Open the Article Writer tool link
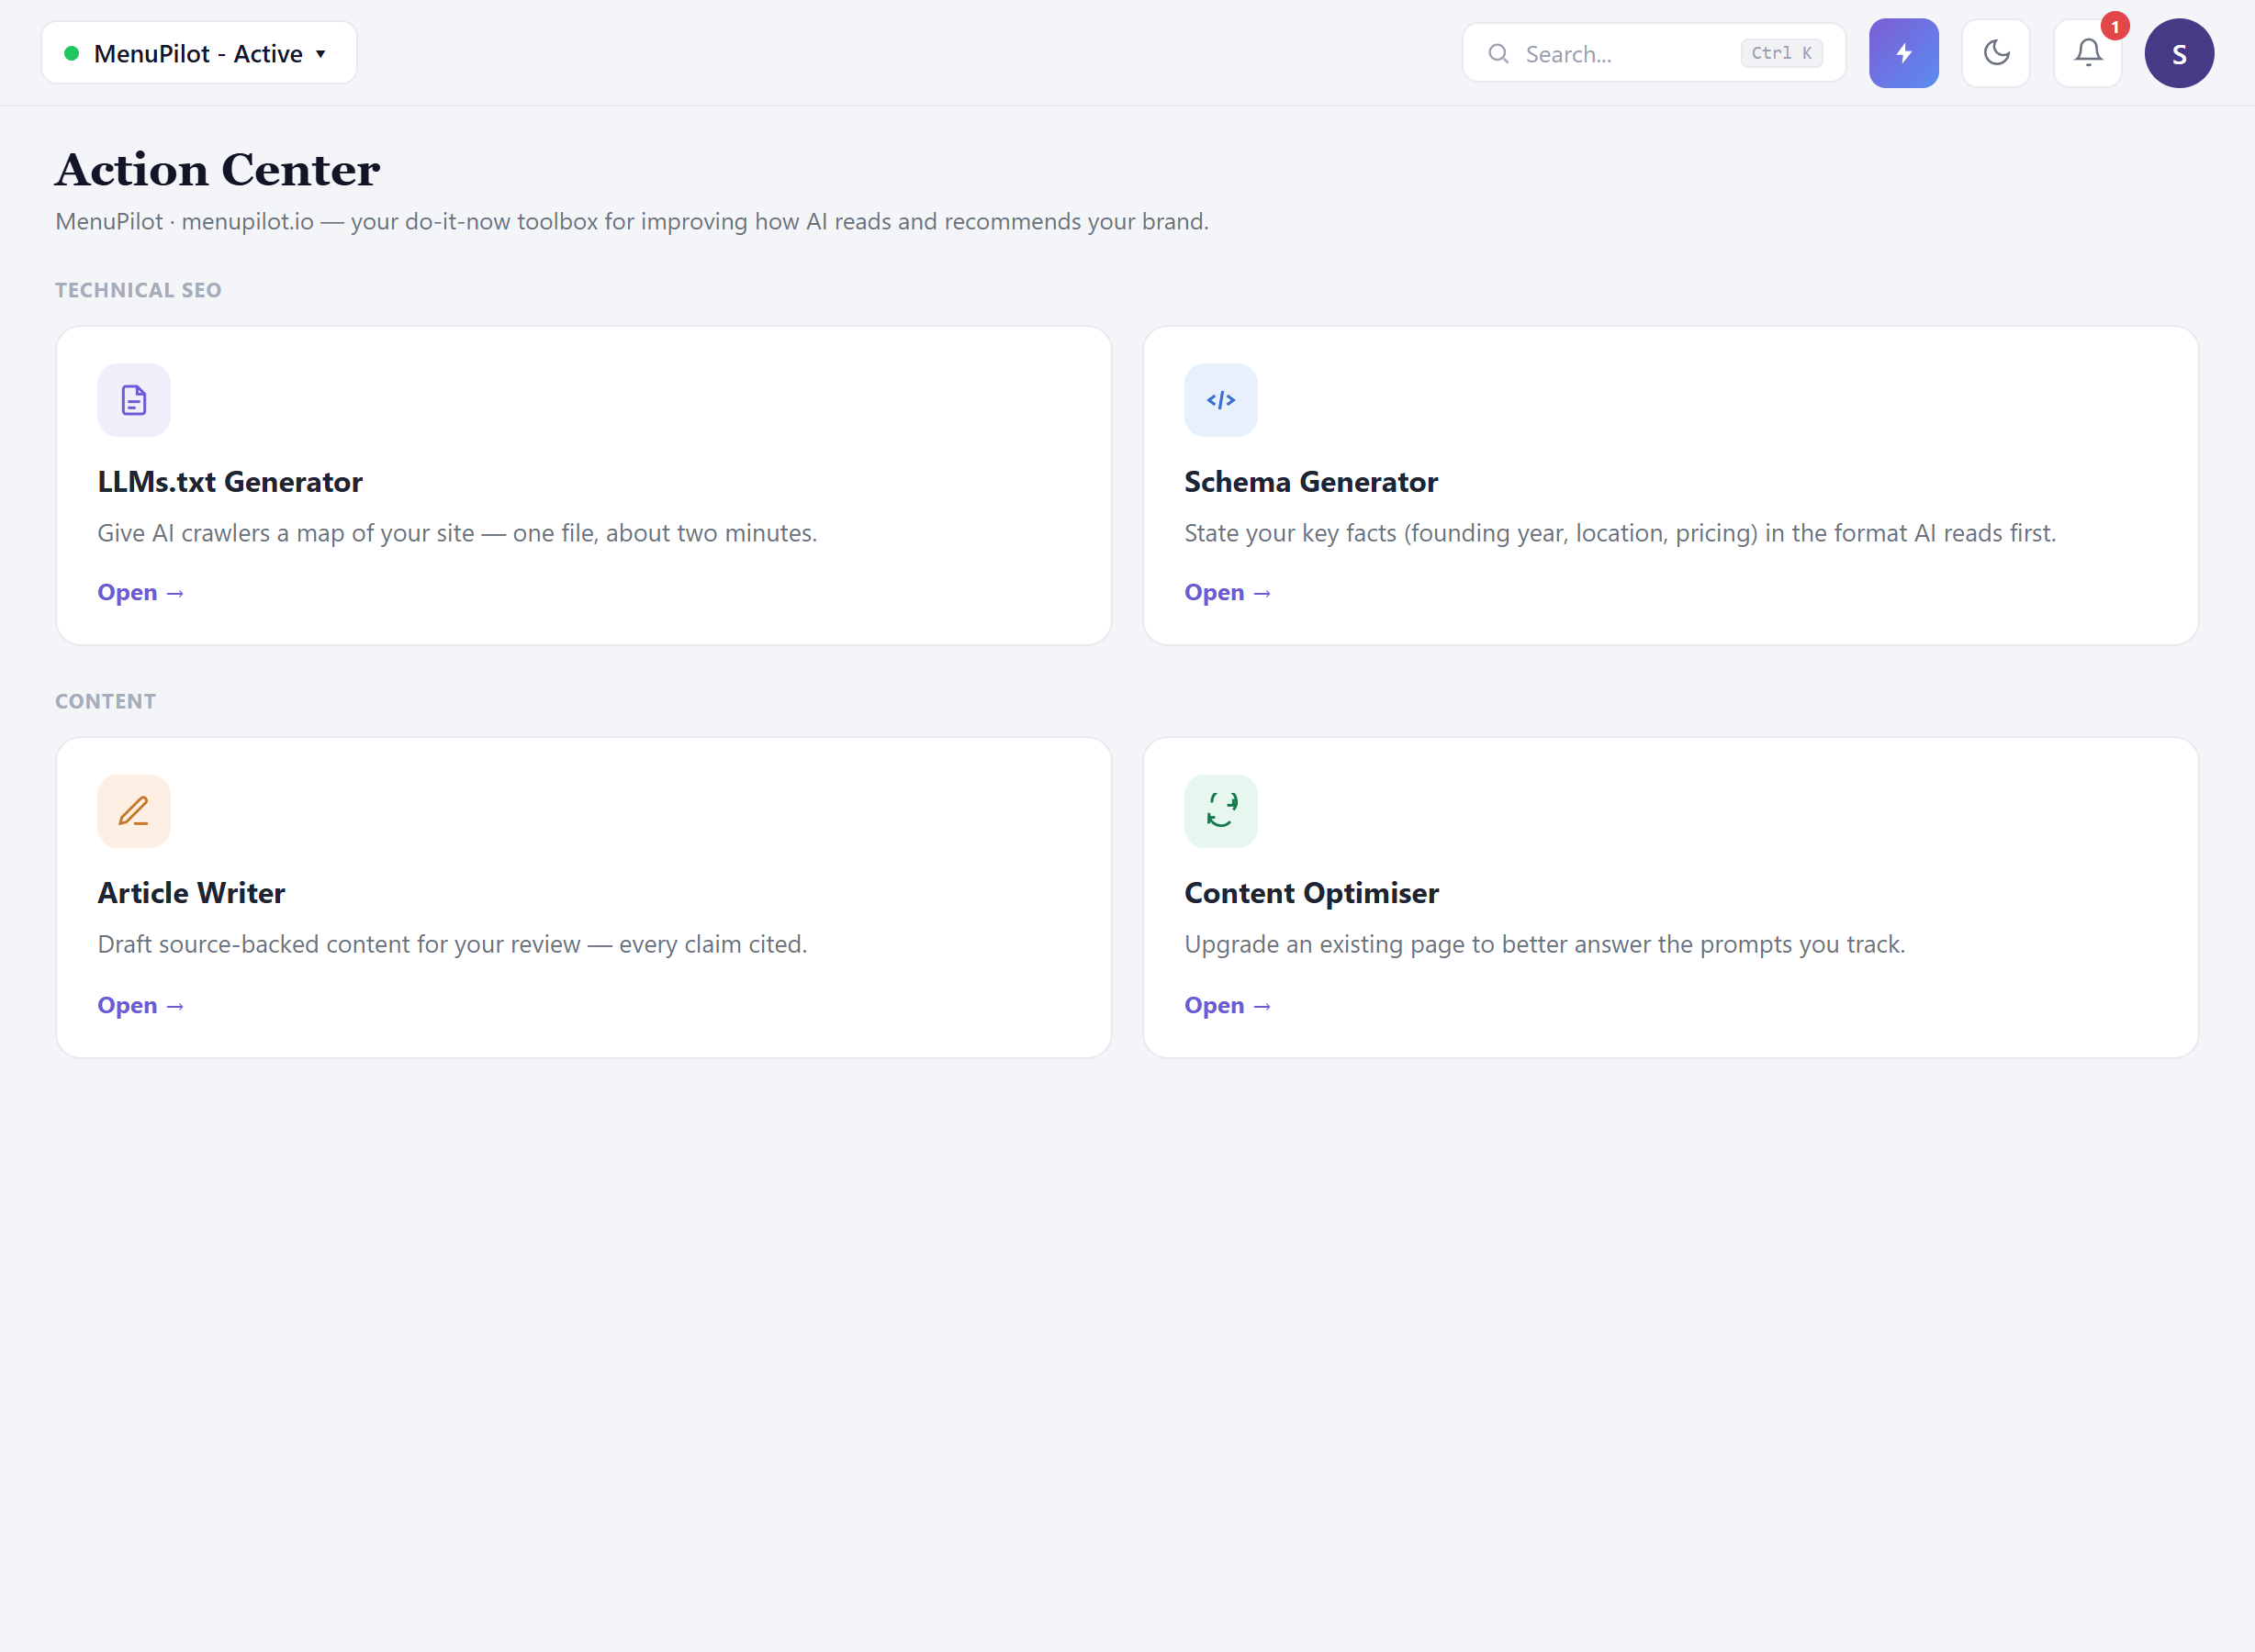The height and width of the screenshot is (1652, 2255). click(x=141, y=1005)
